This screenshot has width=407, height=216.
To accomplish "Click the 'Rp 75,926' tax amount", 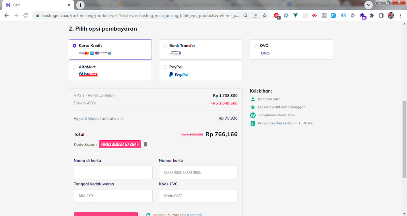I will tap(228, 118).
